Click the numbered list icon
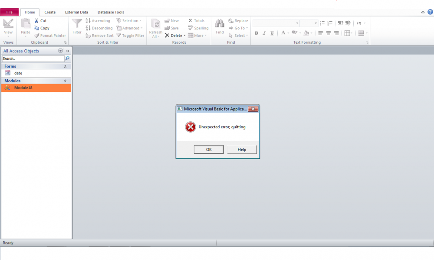This screenshot has height=260, width=434. [330, 23]
